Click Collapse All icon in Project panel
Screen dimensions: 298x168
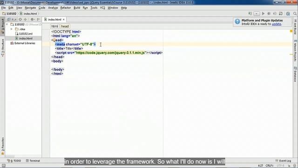[x=25, y=20]
